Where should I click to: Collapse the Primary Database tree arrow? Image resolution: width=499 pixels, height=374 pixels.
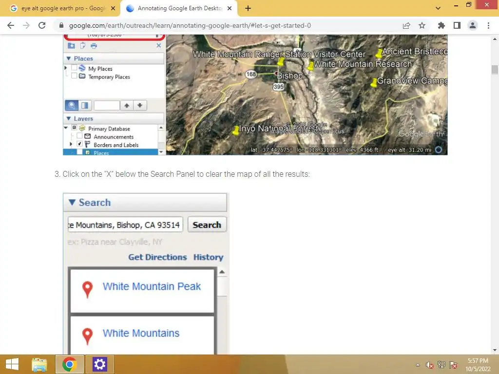66,128
